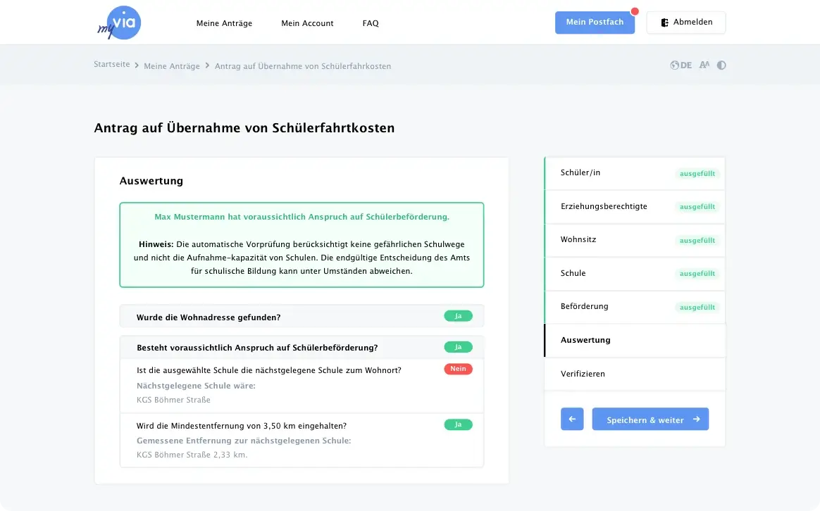This screenshot has height=511, width=820.
Task: Select the Schüler/in step
Action: pos(580,173)
